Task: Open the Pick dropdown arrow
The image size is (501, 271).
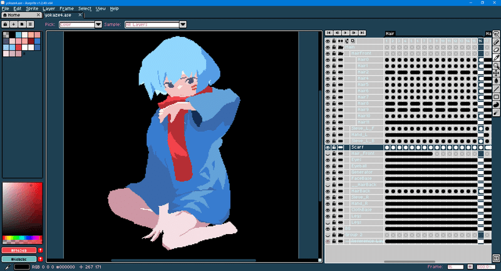Action: coord(98,24)
